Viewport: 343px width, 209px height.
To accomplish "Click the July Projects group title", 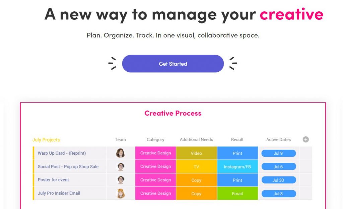I will pos(46,139).
